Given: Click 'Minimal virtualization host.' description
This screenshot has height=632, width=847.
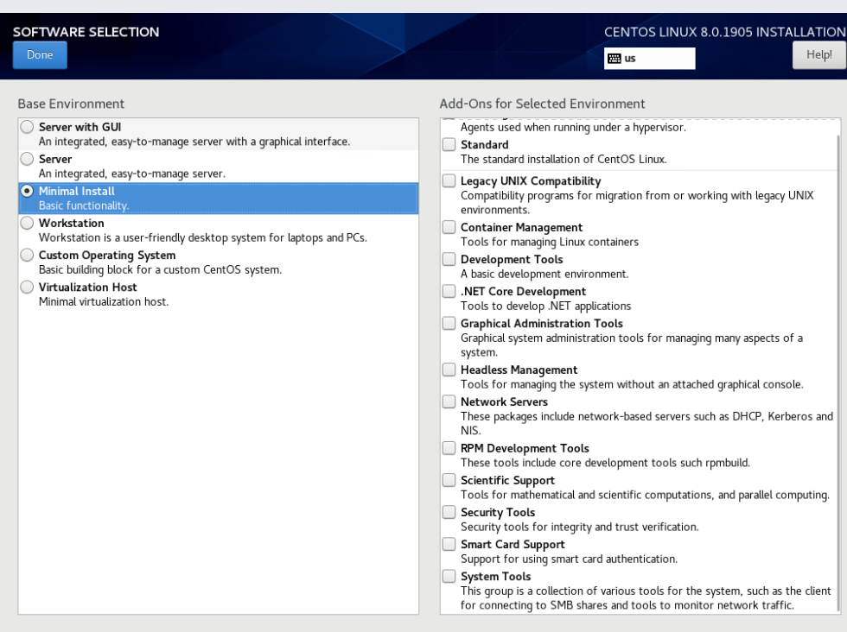Looking at the screenshot, I should (104, 301).
